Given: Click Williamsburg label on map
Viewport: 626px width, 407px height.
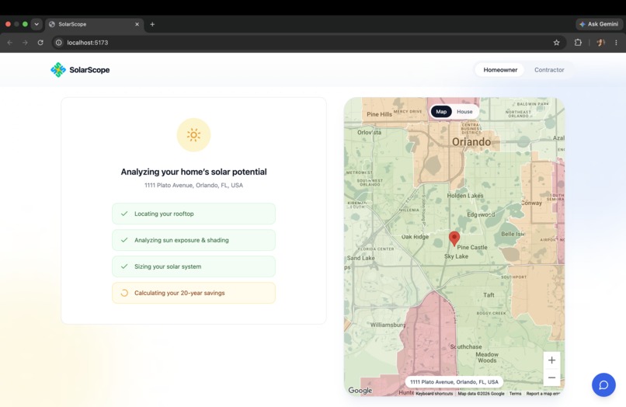Looking at the screenshot, I should [x=388, y=325].
